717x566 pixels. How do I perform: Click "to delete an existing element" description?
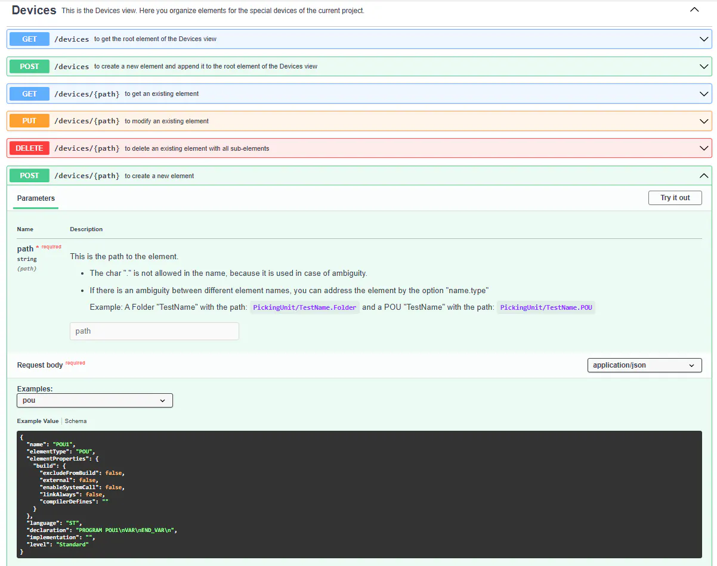click(197, 148)
